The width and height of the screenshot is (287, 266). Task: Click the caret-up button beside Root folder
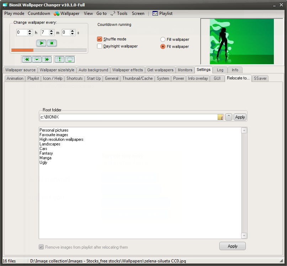229,117
